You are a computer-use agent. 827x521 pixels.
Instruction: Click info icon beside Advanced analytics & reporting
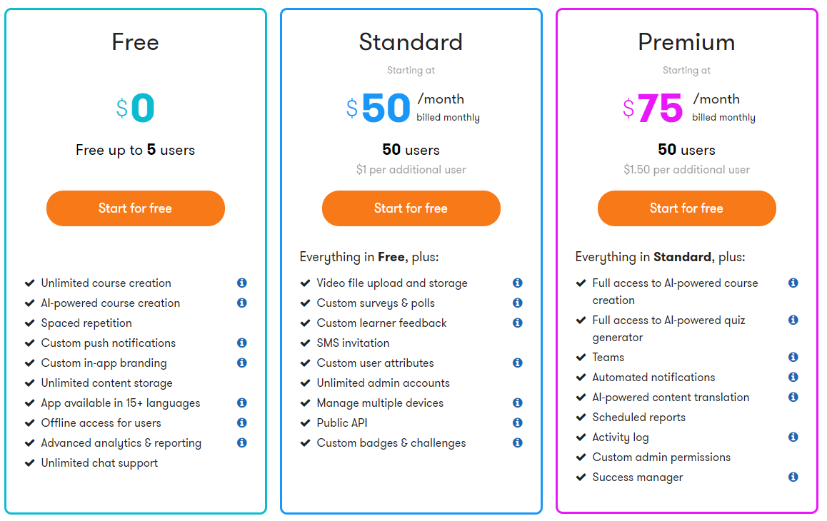pyautogui.click(x=242, y=443)
